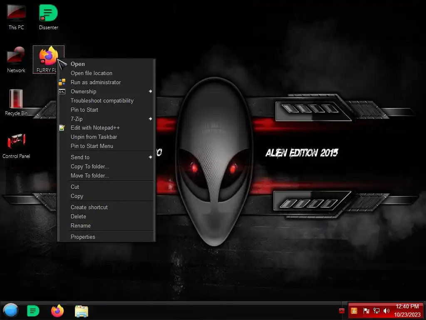The image size is (426, 320).
Task: Select the Network desktop icon
Action: click(x=16, y=59)
